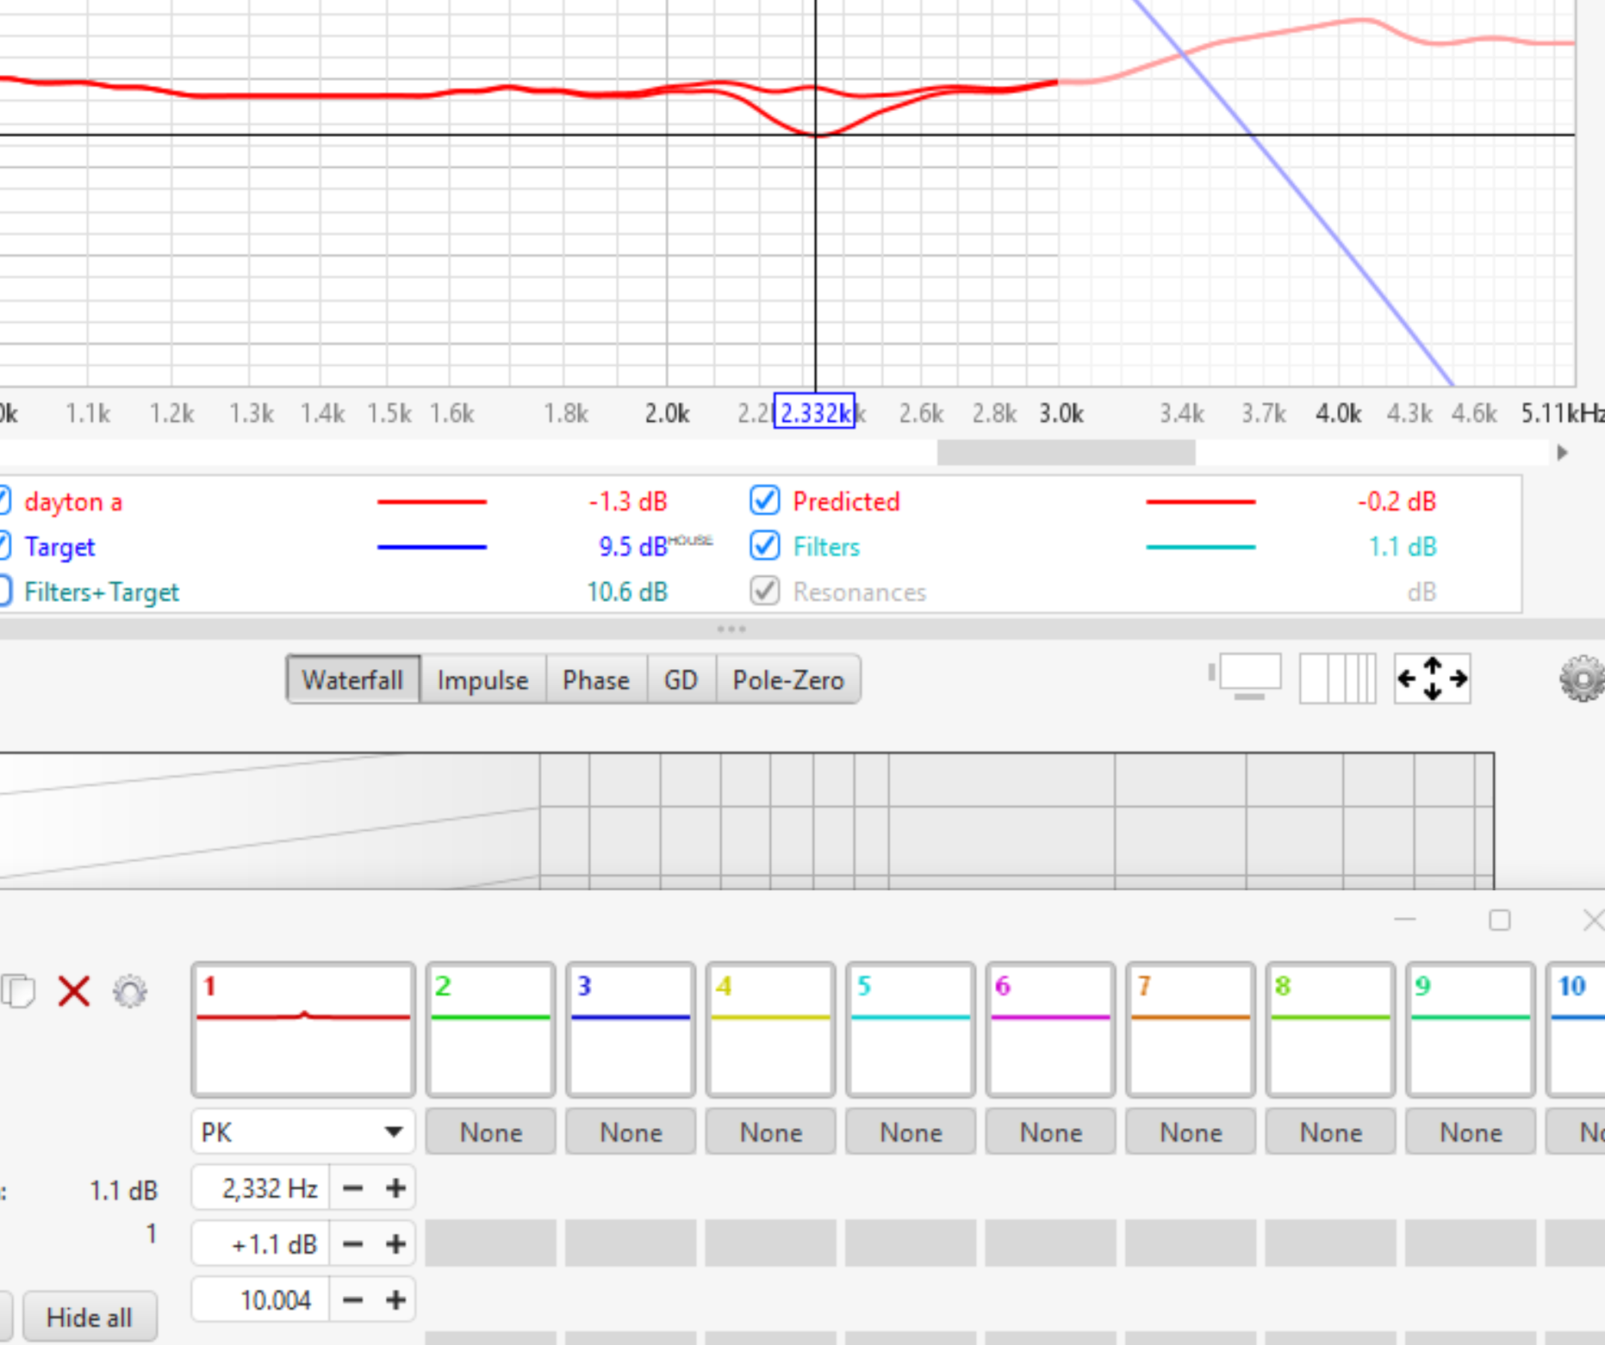Open filter 4 type None selector
1605x1345 pixels.
coord(770,1131)
